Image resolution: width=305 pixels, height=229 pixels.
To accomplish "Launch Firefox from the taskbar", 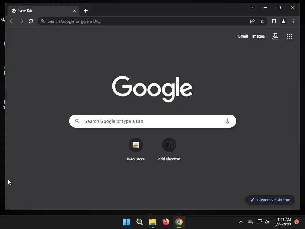I will [166, 222].
